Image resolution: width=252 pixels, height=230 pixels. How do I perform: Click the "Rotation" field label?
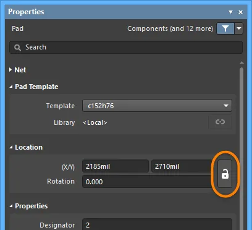pyautogui.click(x=61, y=181)
